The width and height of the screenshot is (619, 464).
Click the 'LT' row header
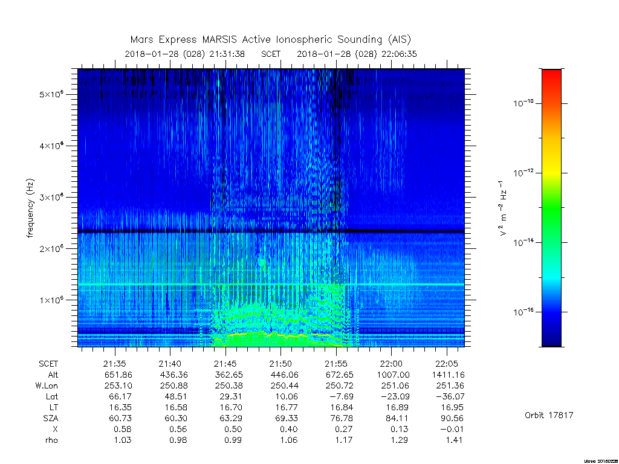[54, 407]
